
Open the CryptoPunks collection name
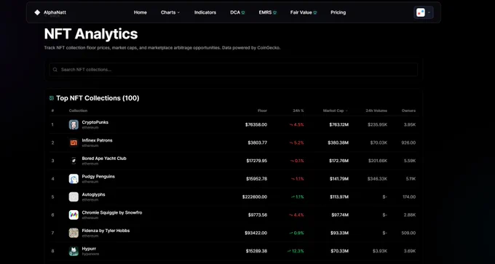[x=95, y=122]
